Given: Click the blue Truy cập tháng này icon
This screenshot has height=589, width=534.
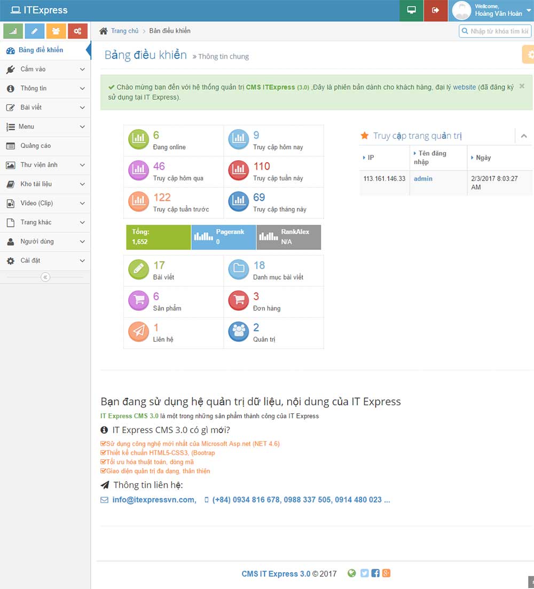Looking at the screenshot, I should coord(239,201).
